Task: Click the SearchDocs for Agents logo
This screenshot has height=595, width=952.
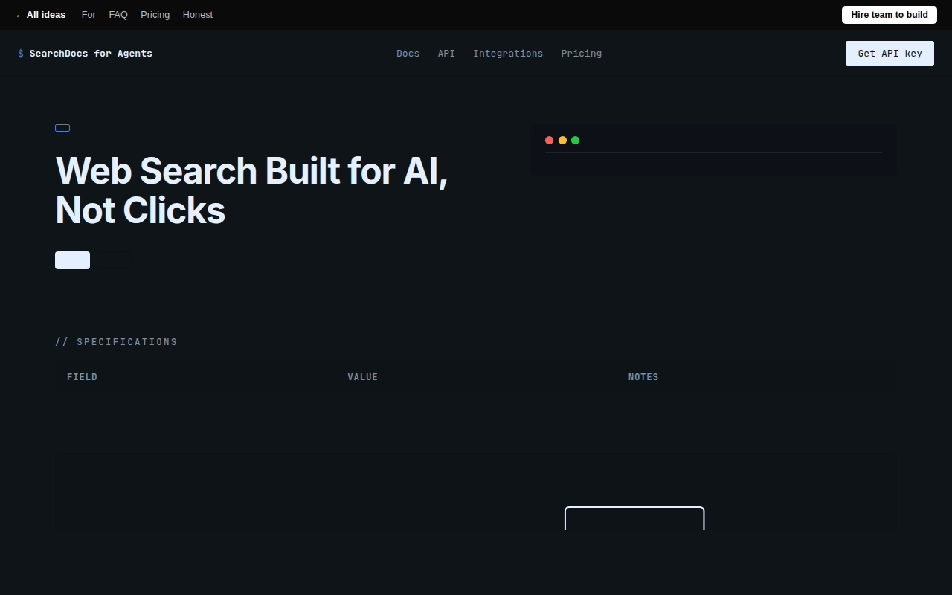Action: [x=85, y=54]
